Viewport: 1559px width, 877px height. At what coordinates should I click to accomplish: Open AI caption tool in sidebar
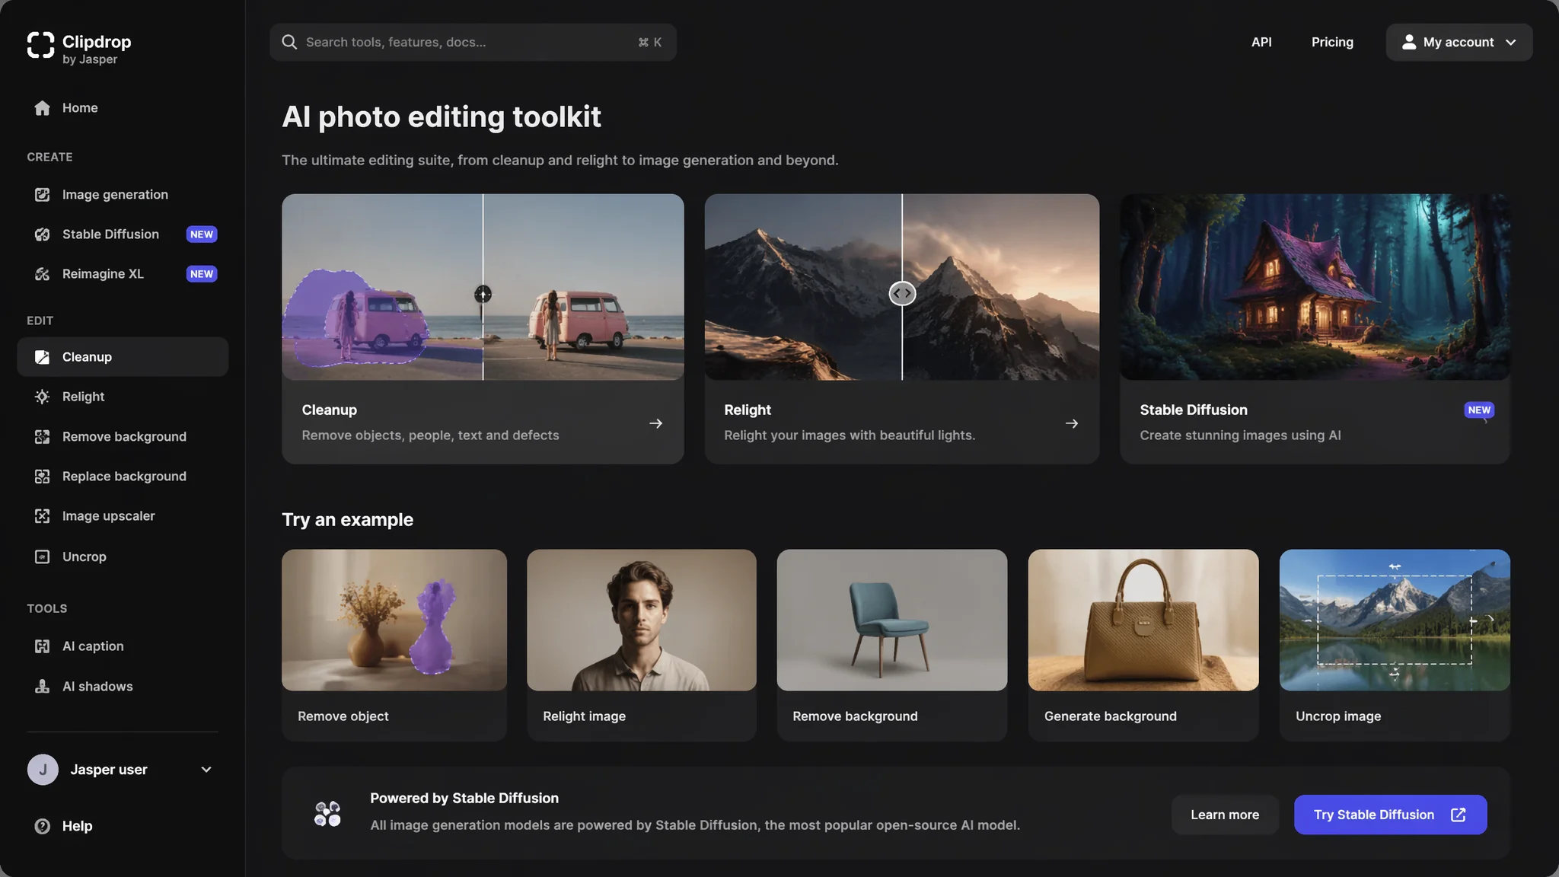[x=123, y=646]
